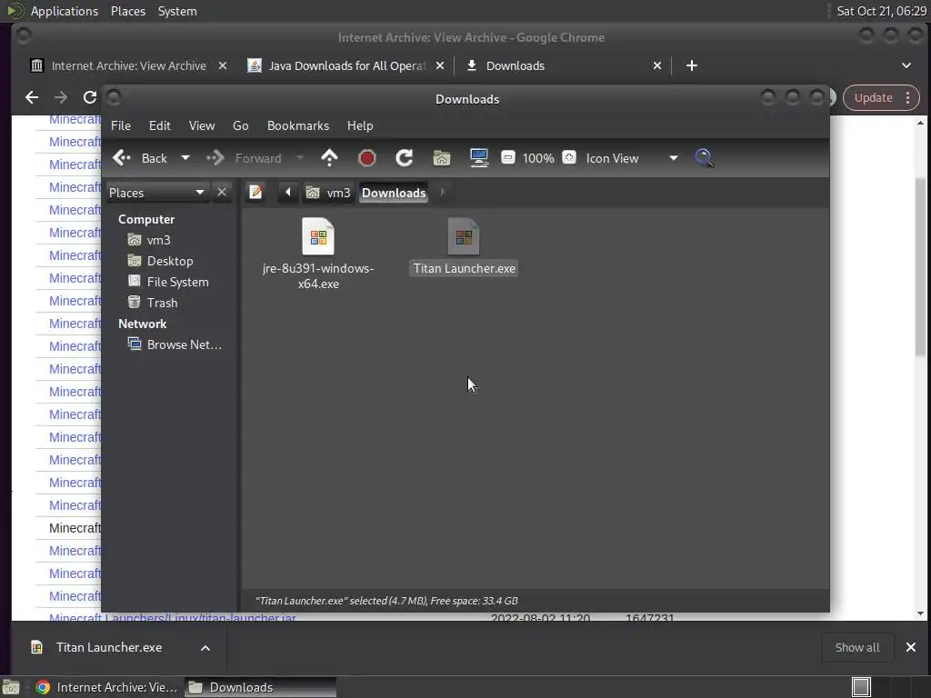931x698 pixels.
Task: Open Titan Launcher.exe download shelf item
Action: click(x=109, y=647)
